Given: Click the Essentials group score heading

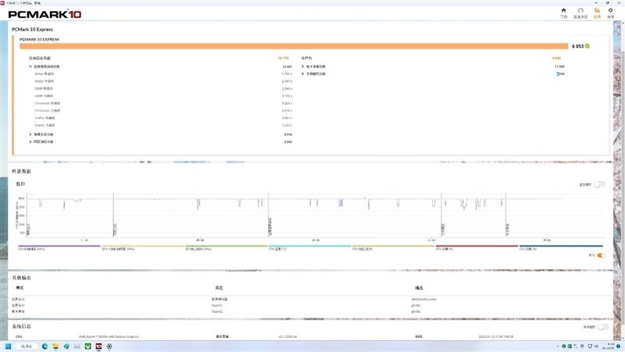Looking at the screenshot, I should pyautogui.click(x=40, y=58).
